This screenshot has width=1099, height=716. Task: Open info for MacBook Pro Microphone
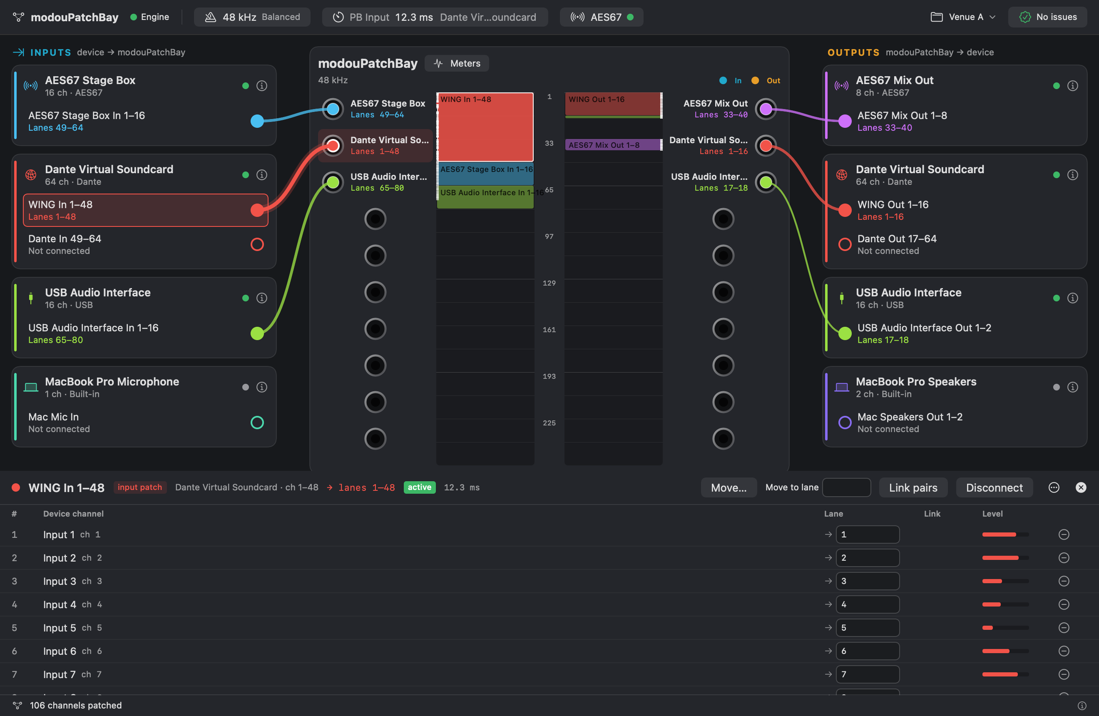pyautogui.click(x=261, y=387)
